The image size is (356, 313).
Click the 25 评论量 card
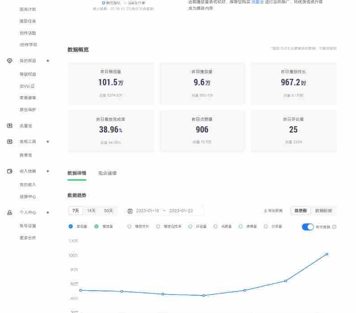294,131
